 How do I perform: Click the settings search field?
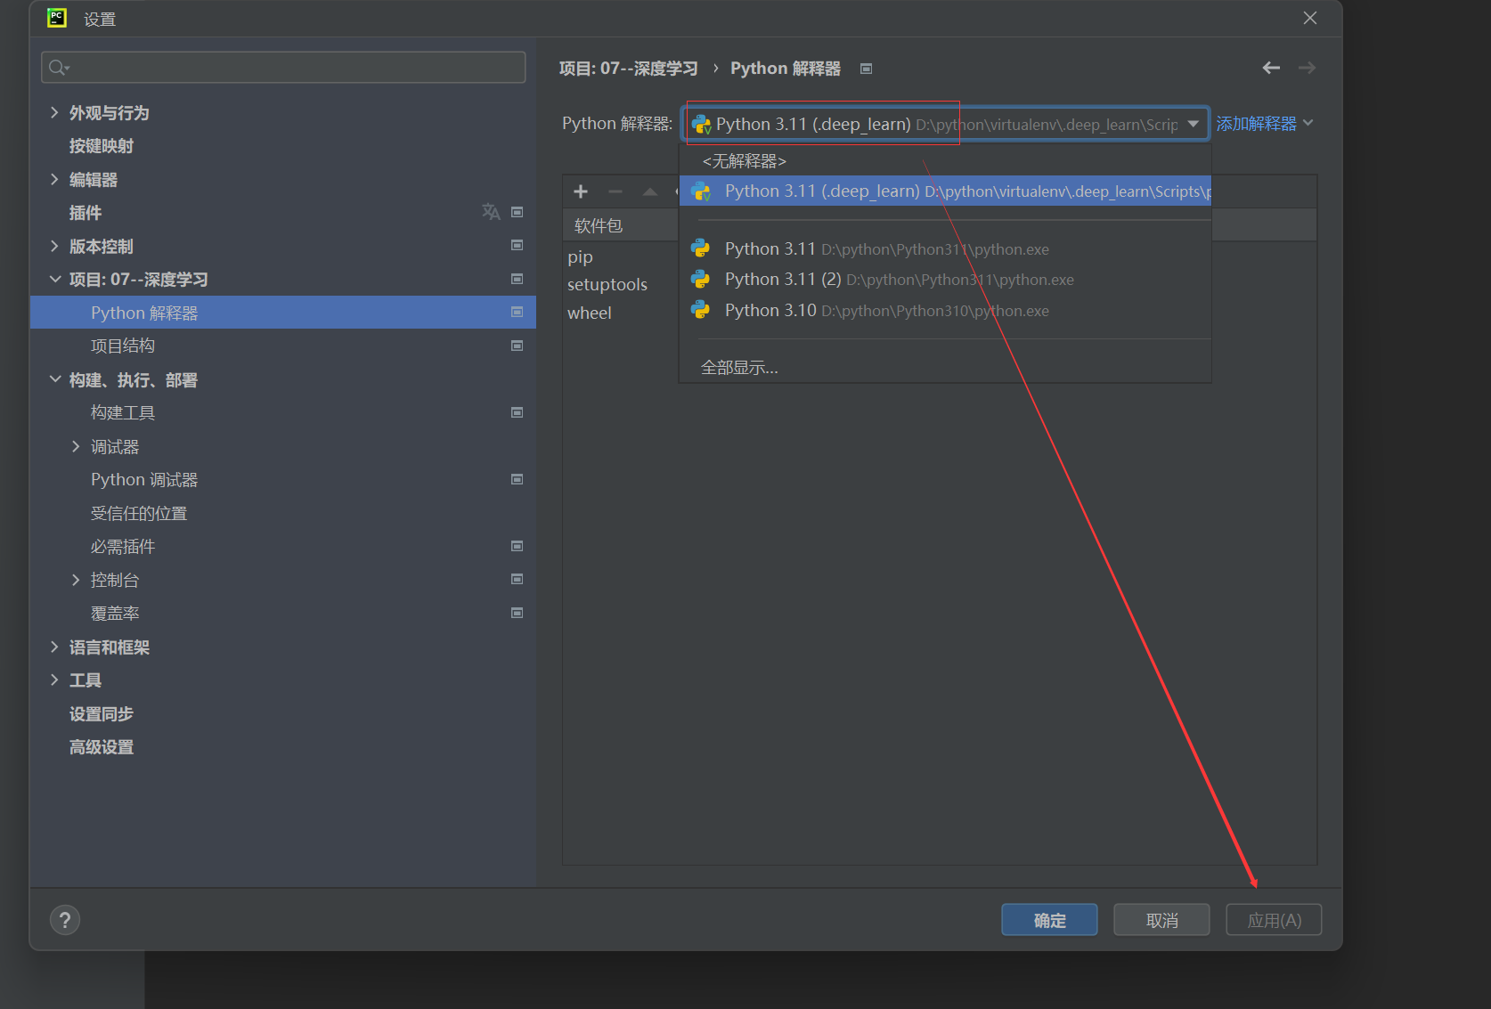click(x=283, y=68)
